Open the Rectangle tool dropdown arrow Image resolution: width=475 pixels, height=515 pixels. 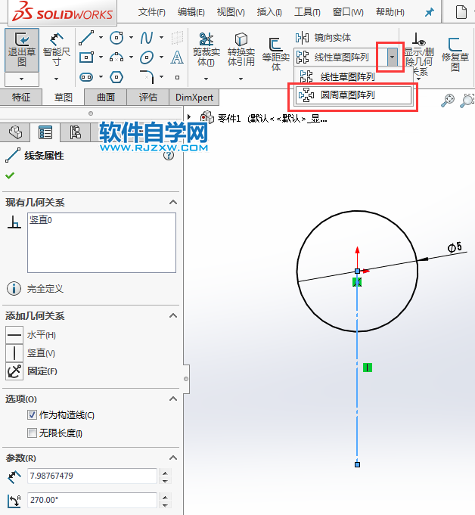pos(101,57)
